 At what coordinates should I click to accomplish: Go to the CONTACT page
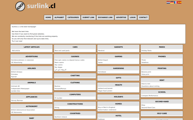coord(143,17)
